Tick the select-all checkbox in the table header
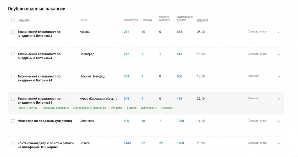The image size is (298, 157). pos(13,20)
